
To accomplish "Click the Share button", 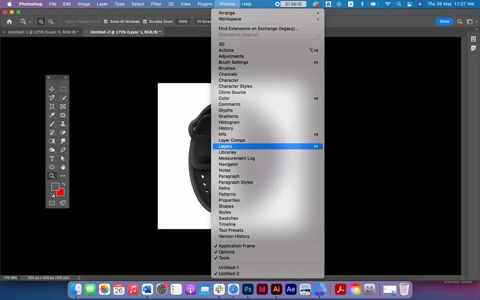I will coord(444,22).
